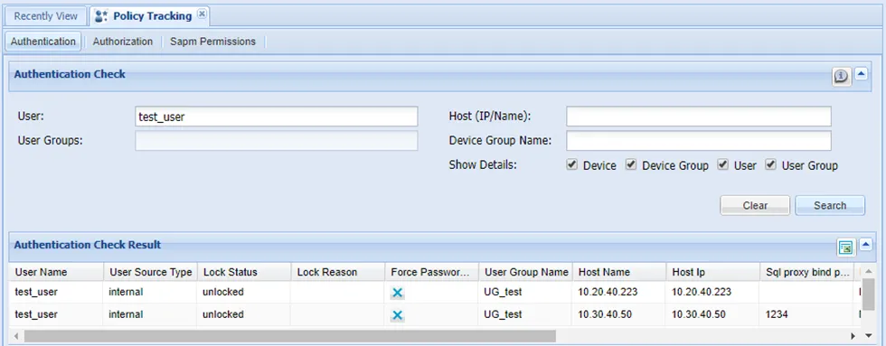Open the Sapm Permissions sub-tab
Screen dimensions: 886x346
click(213, 42)
